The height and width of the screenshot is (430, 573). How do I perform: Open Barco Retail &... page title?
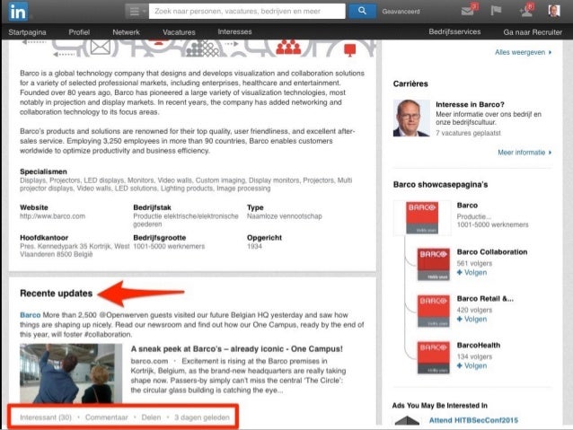[x=485, y=299]
